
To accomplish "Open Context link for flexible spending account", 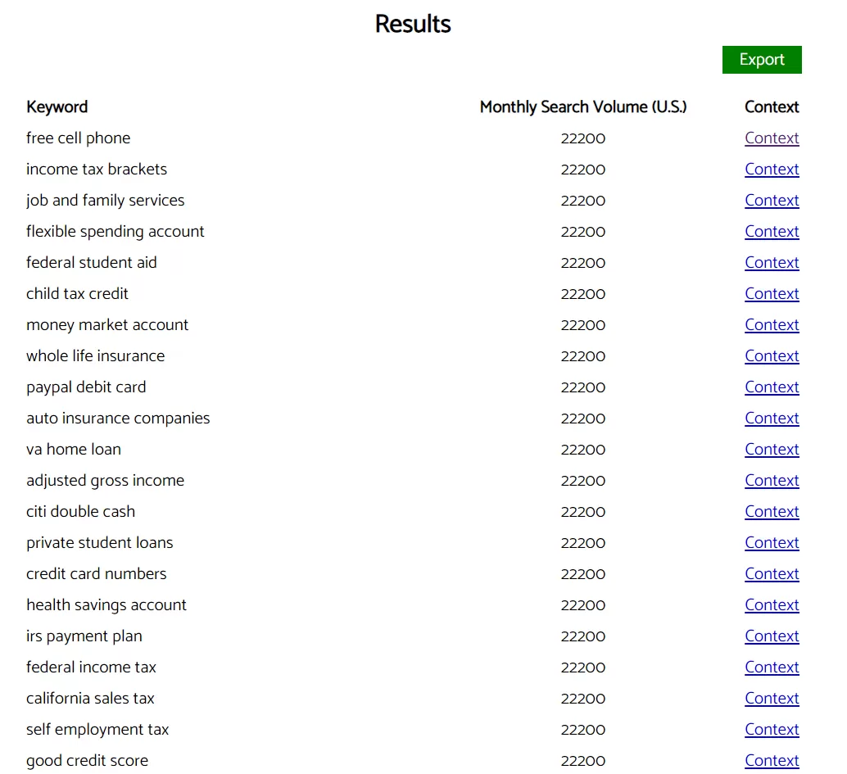I will coord(772,232).
